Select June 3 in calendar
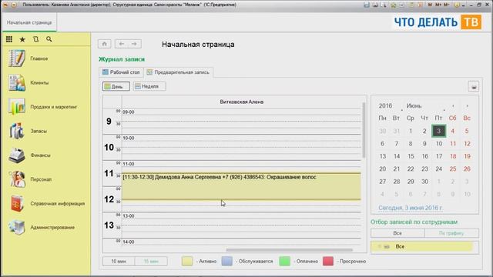The image size is (493, 277). tap(438, 131)
